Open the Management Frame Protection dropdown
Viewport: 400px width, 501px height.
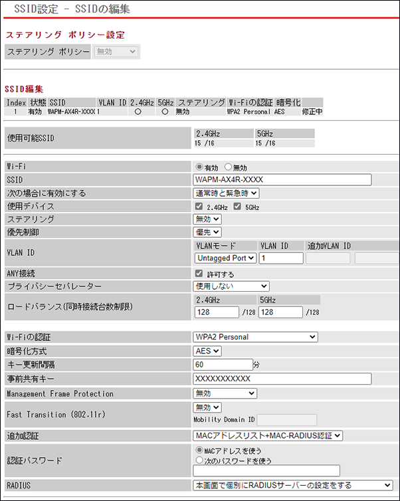point(225,393)
